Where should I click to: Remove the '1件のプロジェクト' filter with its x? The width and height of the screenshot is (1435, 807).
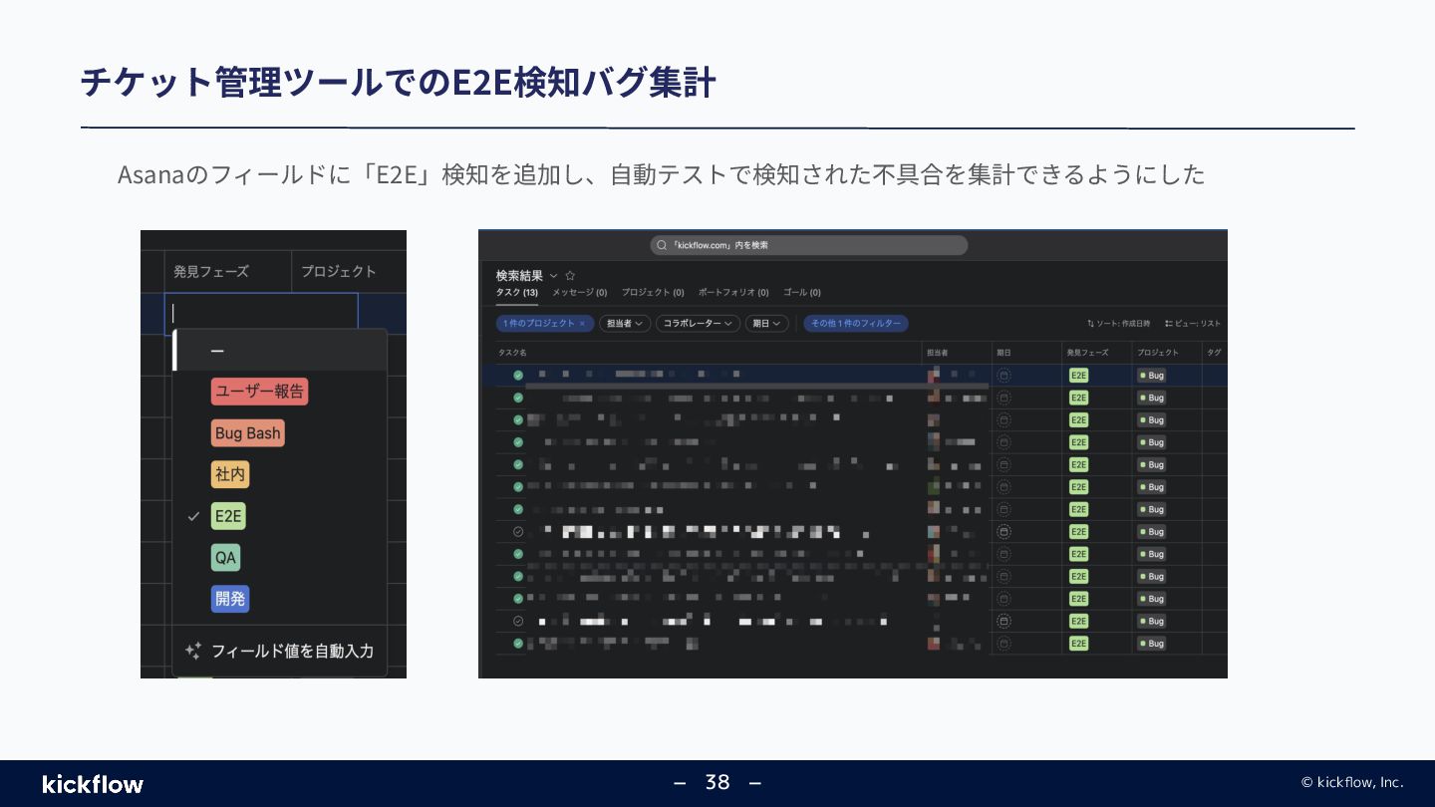tap(582, 324)
